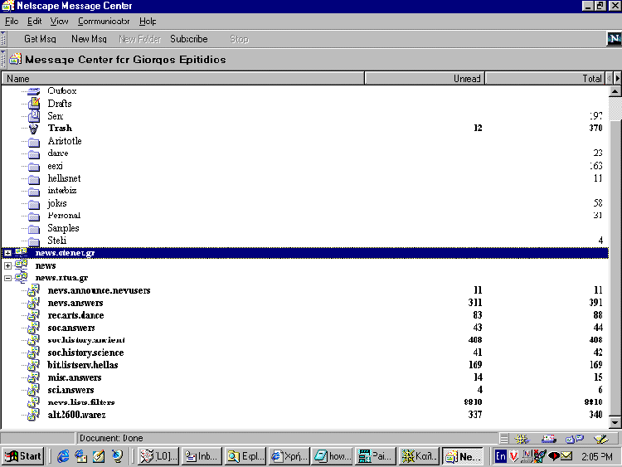Collapse the Message Center bar grip
The image size is (622, 467).
pos(3,59)
